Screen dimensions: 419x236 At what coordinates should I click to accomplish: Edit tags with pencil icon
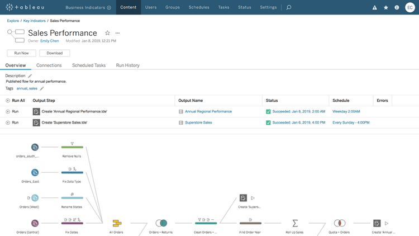point(42,88)
